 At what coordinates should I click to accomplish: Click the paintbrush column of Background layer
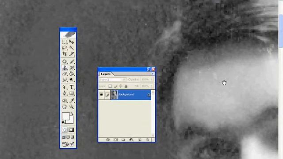click(107, 95)
